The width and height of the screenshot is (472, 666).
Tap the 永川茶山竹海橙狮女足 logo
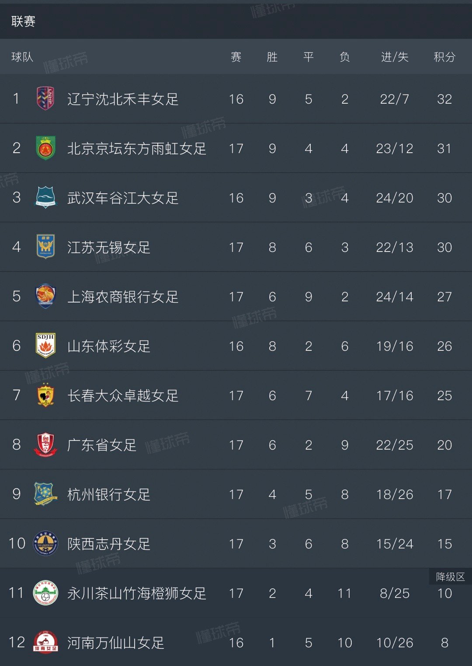click(x=45, y=593)
